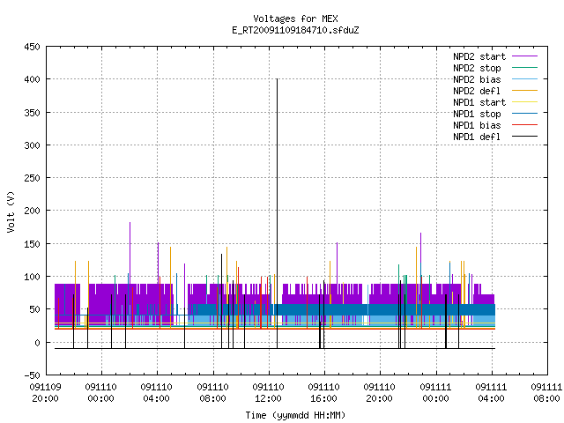Click the "091110 12:00" x-axis tick label
This screenshot has height=423, width=564.
[x=268, y=393]
